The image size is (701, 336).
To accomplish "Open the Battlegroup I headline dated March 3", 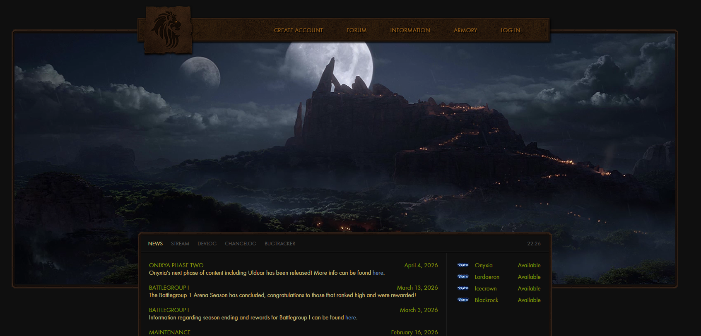I will pyautogui.click(x=169, y=310).
